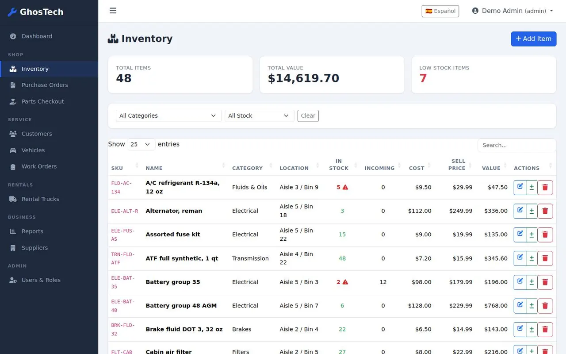Edit the Brake fluid DOT 3 item
Image resolution: width=566 pixels, height=354 pixels.
pos(520,330)
